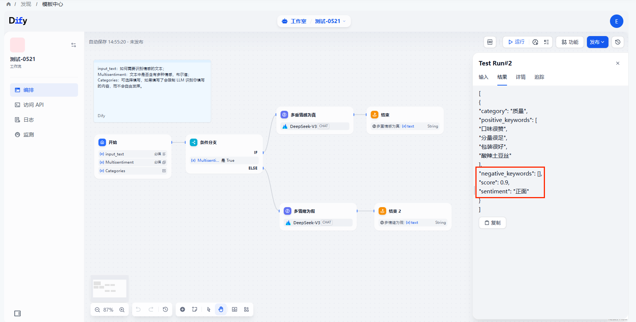Switch to hand pan mode
The image size is (636, 322).
pyautogui.click(x=221, y=309)
